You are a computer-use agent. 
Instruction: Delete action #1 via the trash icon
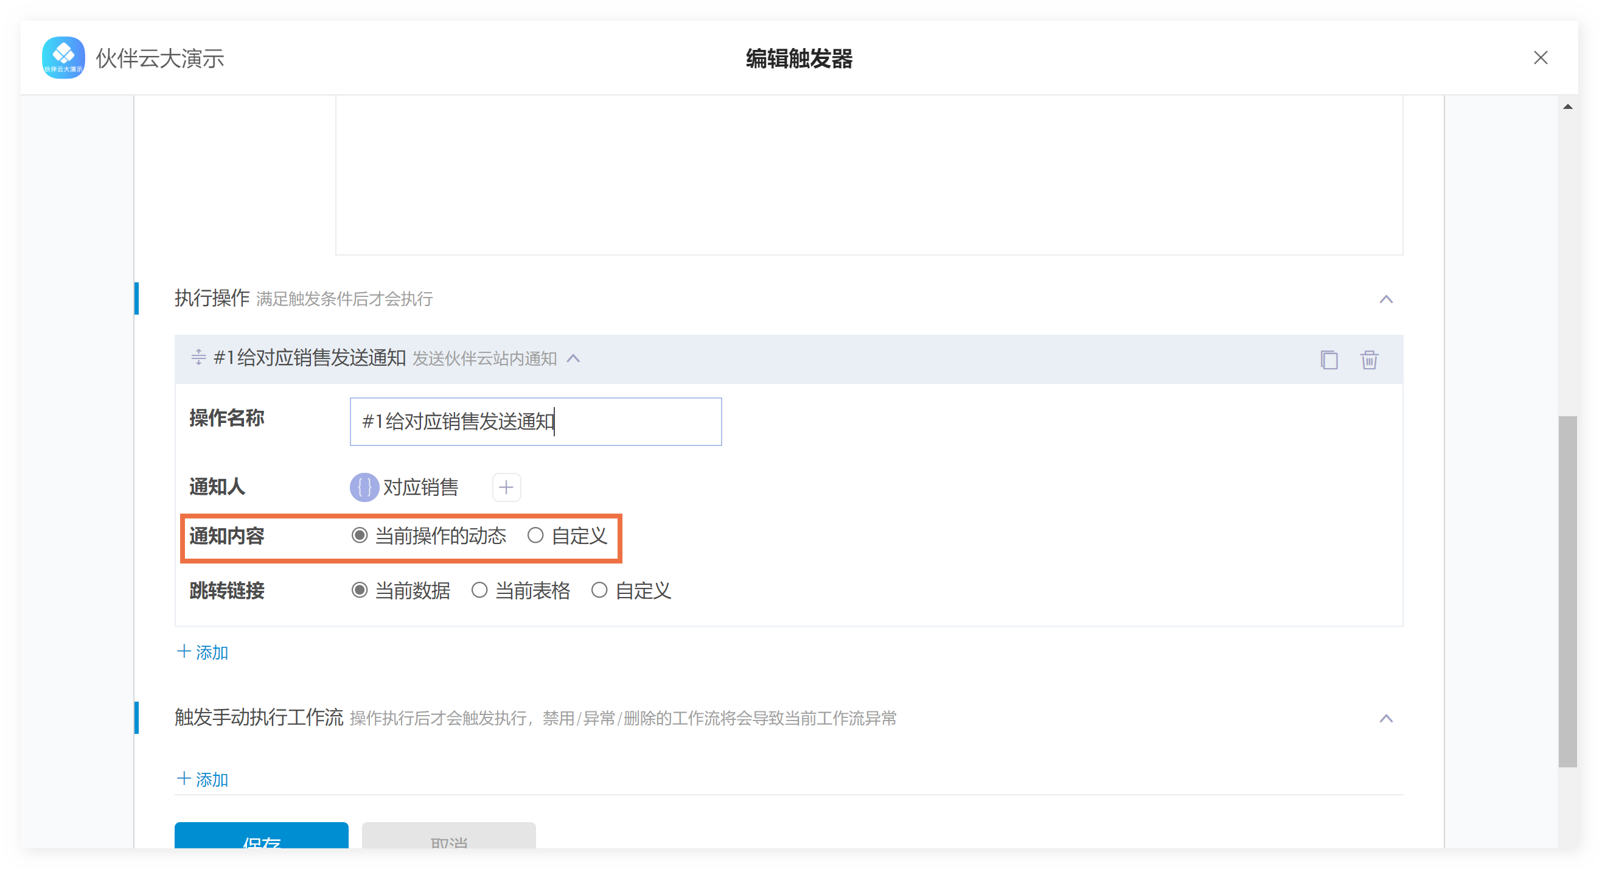(x=1369, y=360)
